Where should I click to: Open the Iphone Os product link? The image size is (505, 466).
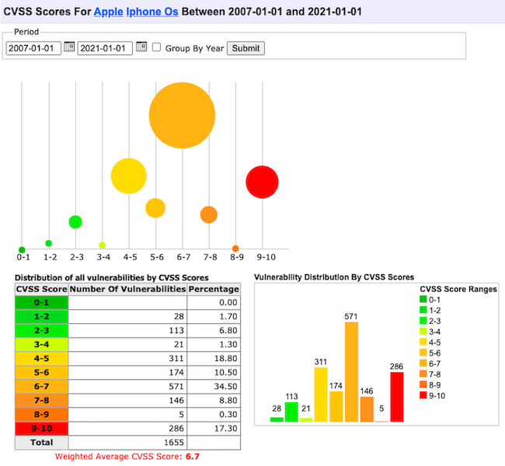(151, 13)
